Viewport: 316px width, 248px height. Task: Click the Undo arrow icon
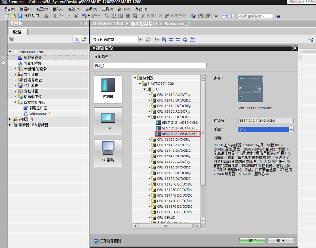coord(84,16)
